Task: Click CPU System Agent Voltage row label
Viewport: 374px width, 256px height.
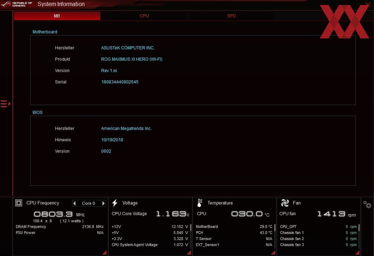Action: pyautogui.click(x=134, y=245)
